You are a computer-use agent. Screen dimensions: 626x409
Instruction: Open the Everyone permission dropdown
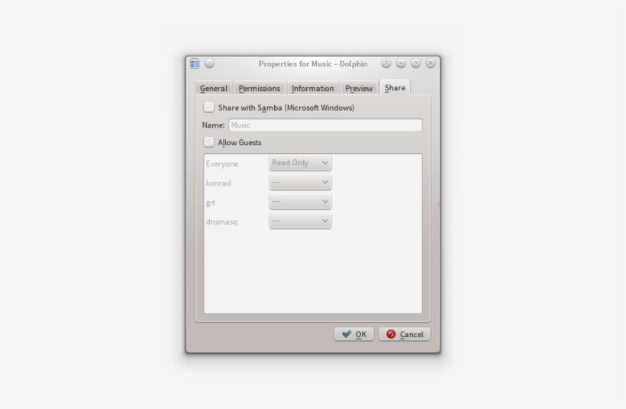point(300,163)
